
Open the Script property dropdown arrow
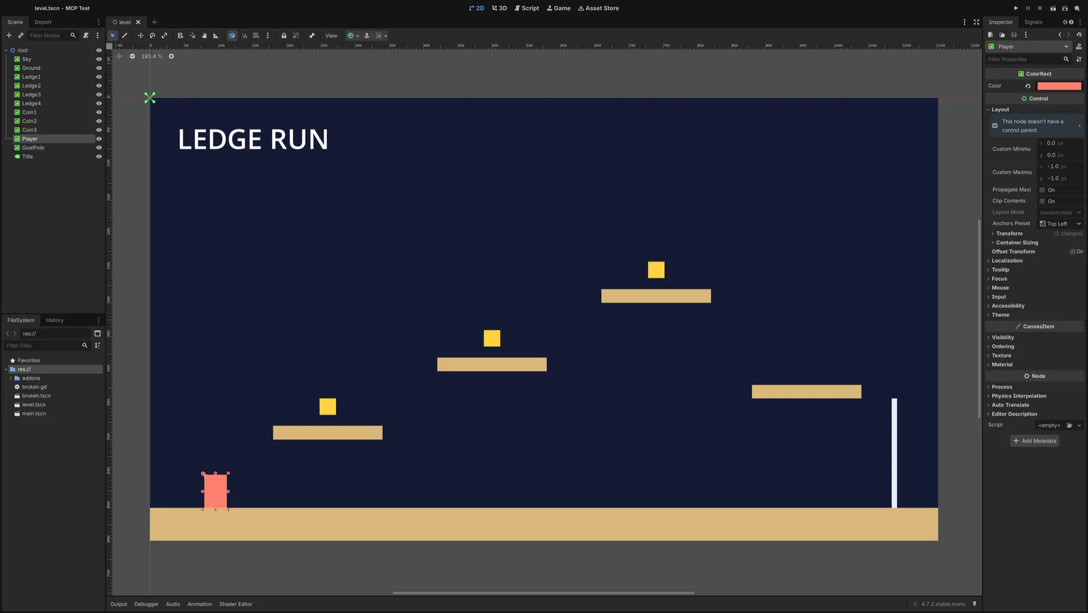click(1079, 425)
